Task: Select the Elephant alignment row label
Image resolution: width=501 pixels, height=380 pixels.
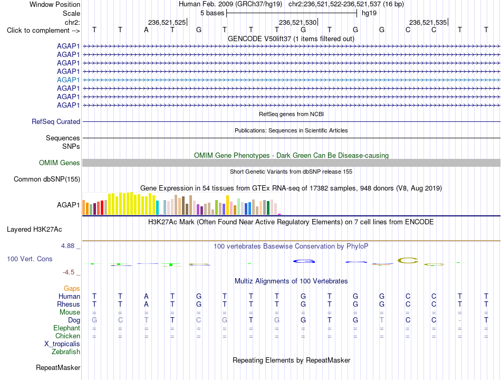Action: [66, 328]
